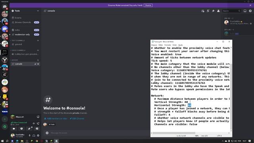
Task: Open FoxUshiha member in member list
Action: coord(237,22)
